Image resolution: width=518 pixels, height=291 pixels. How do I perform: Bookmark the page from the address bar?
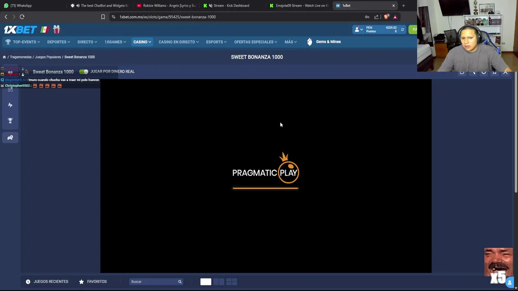coord(103,17)
